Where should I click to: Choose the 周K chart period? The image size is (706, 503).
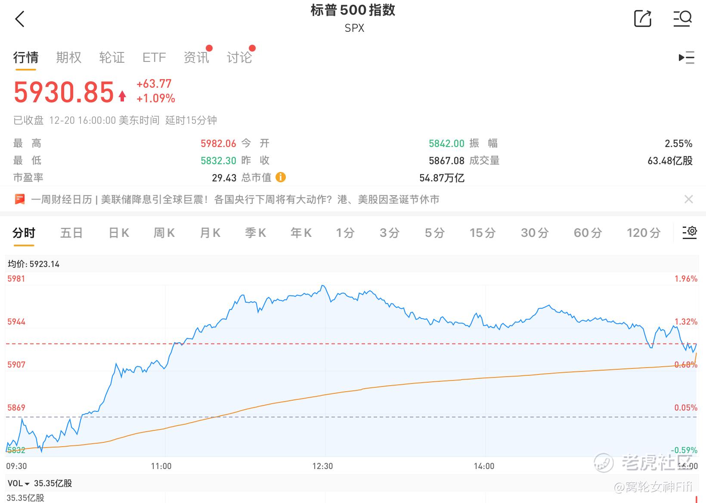pyautogui.click(x=164, y=233)
